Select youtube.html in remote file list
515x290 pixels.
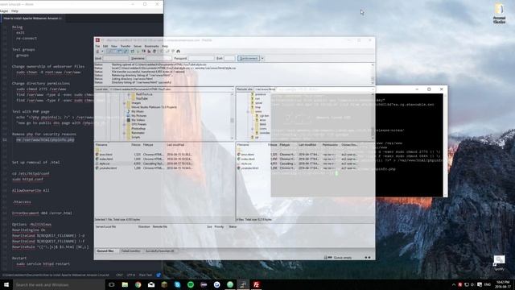249,168
